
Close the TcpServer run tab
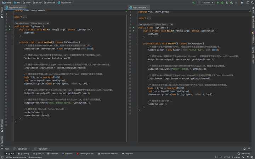tap(29, 149)
